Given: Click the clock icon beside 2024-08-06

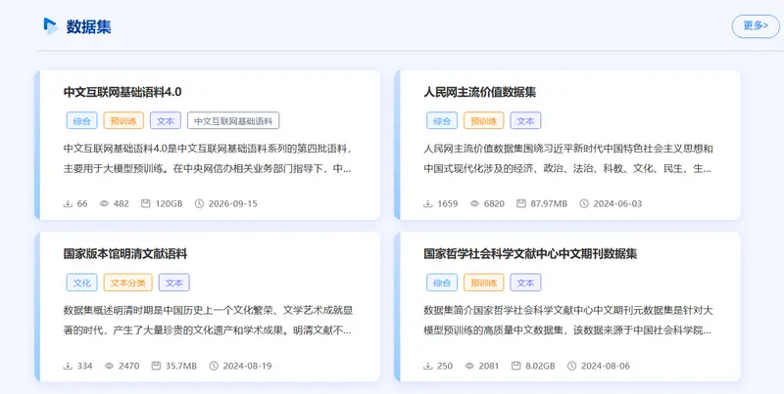Looking at the screenshot, I should [x=572, y=366].
